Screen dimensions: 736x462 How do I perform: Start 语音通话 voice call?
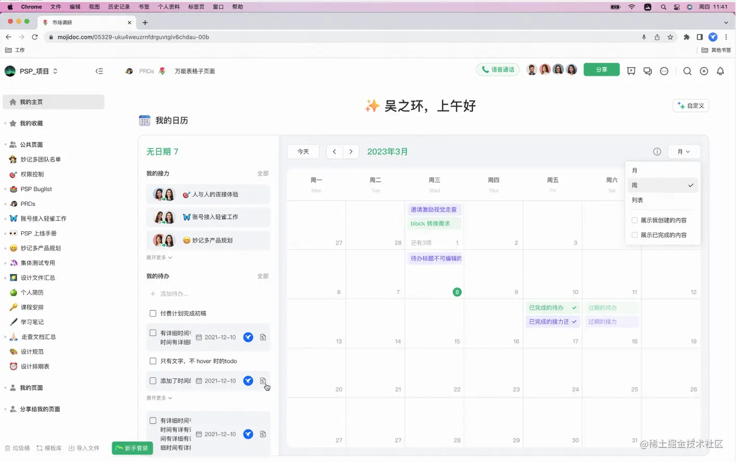(x=497, y=70)
